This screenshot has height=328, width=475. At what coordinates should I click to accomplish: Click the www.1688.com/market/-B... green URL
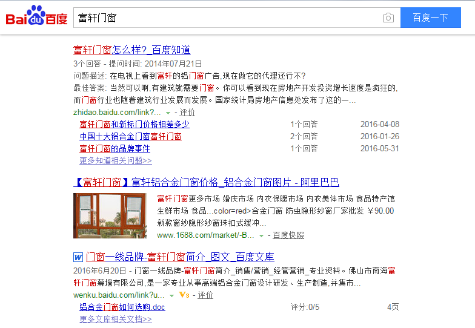[205, 235]
